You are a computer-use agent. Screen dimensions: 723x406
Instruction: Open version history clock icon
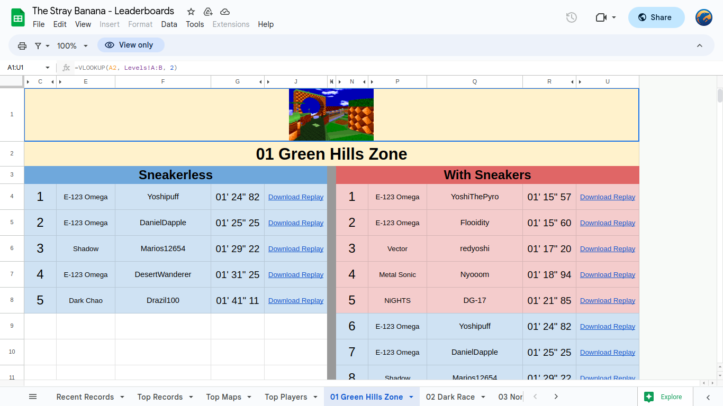(x=571, y=17)
